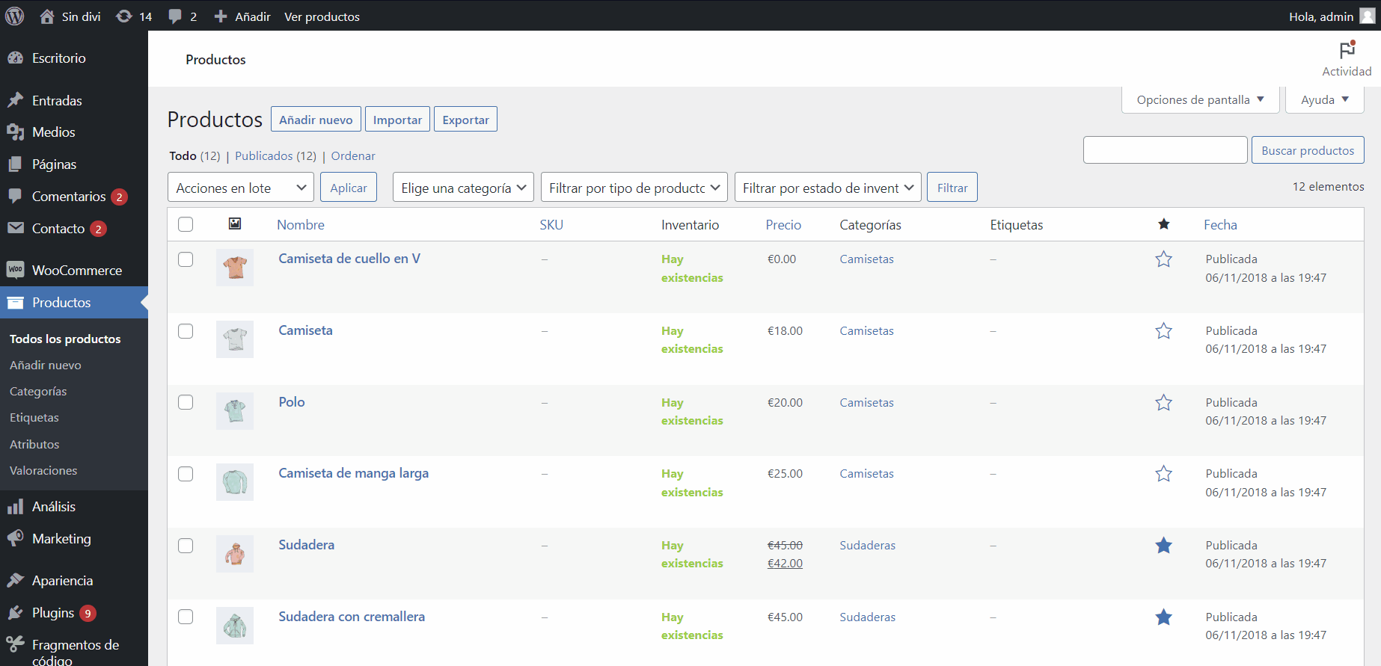Tick the checkbox for Camiseta de manga larga
This screenshot has height=666, width=1381.
[x=186, y=474]
